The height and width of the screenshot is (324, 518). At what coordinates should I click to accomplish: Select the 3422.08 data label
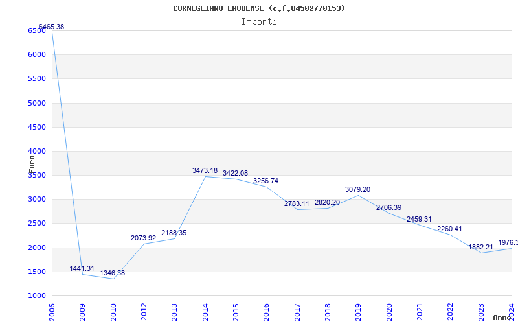tap(235, 173)
